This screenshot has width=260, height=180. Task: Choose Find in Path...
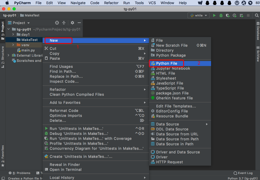[96, 71]
